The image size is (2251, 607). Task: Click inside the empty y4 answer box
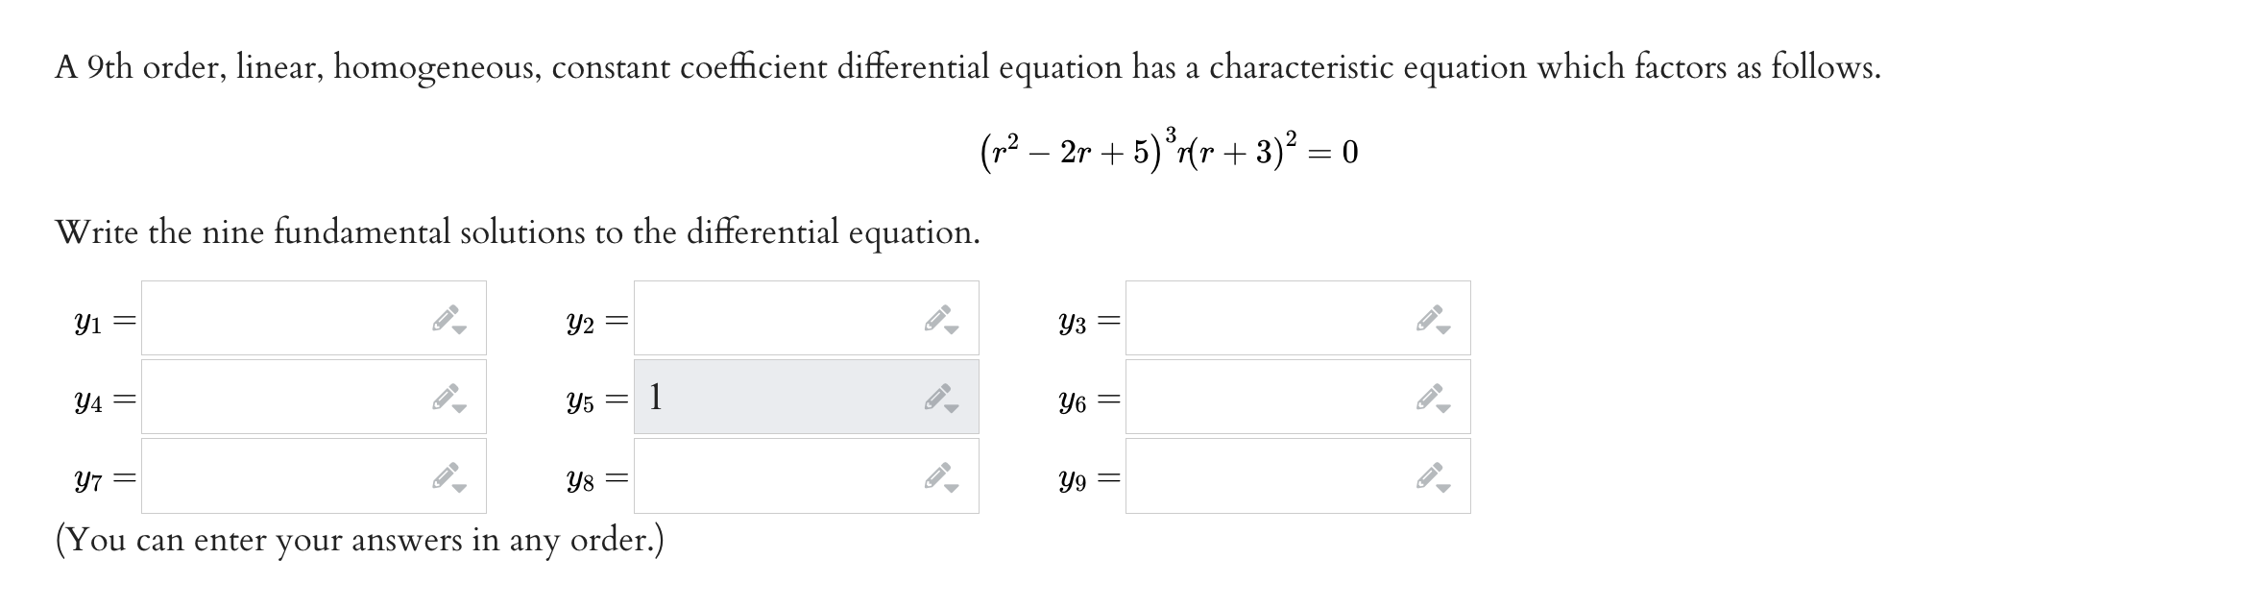[288, 398]
